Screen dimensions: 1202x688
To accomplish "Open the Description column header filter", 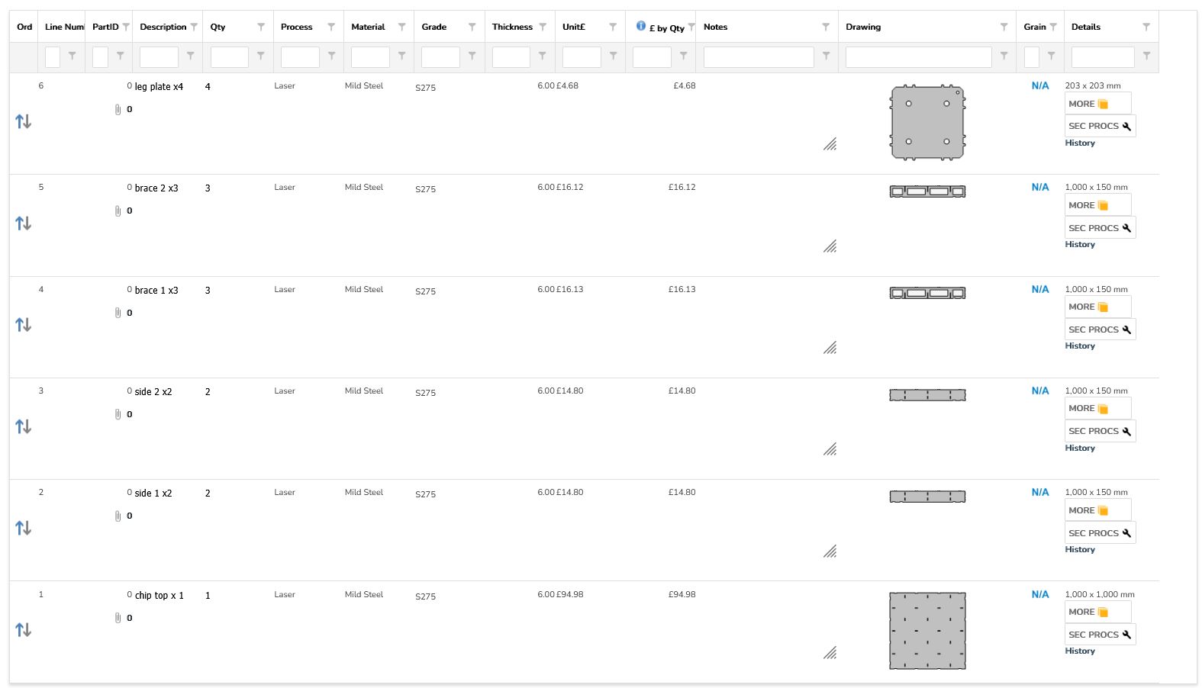I will 194,27.
